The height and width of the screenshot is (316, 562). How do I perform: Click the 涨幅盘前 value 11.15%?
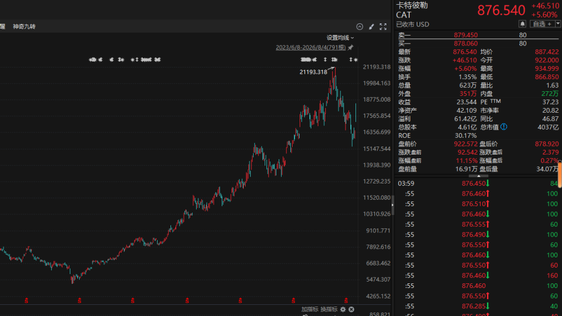point(467,161)
